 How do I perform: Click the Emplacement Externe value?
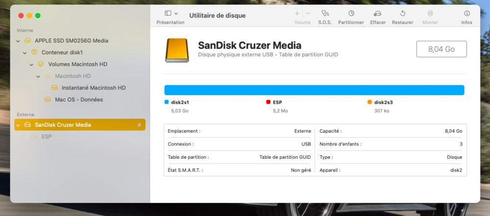click(302, 131)
